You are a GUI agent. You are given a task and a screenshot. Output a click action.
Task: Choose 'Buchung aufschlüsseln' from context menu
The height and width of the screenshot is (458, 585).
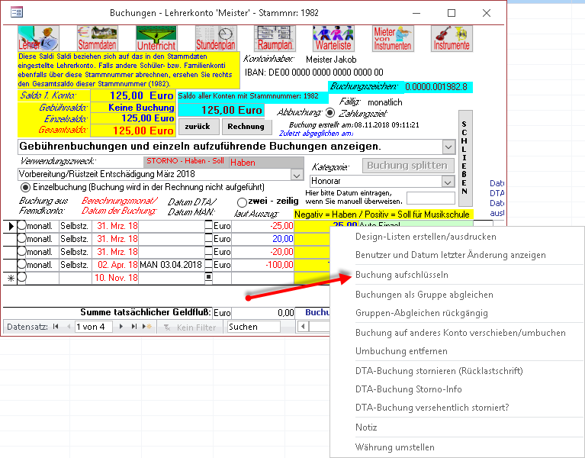point(401,274)
